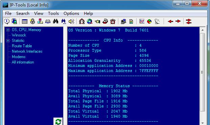Click the red right arrow toolbar button
Screen dimensions: 210x125
click(x=178, y=21)
